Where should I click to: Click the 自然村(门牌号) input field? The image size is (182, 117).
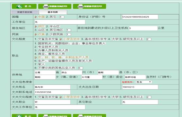pos(135,77)
